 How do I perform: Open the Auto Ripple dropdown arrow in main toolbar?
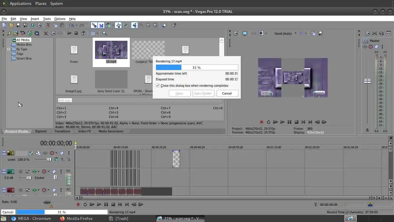[113, 25]
